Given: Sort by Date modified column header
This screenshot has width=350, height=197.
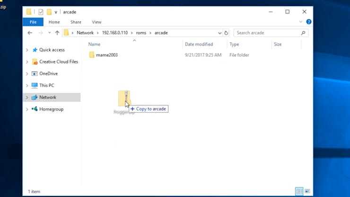Looking at the screenshot, I should 199,44.
